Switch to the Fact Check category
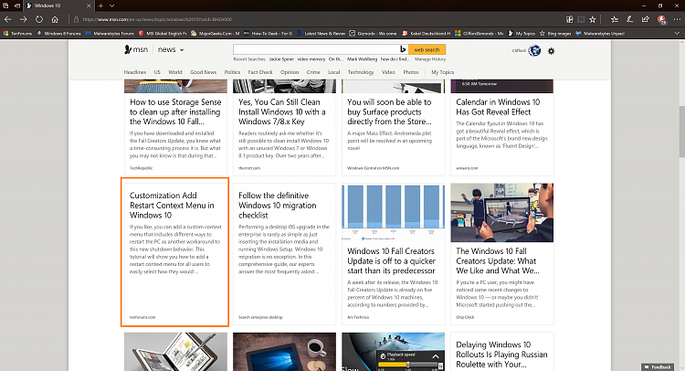The image size is (685, 371). [260, 72]
